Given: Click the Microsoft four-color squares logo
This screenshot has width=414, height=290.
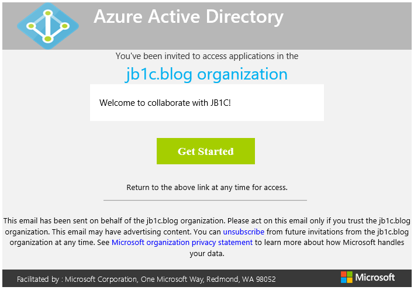Looking at the screenshot, I should (347, 277).
